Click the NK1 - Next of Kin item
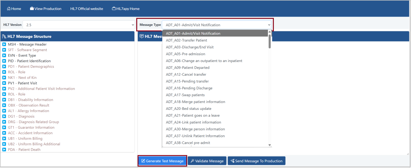 (22, 78)
